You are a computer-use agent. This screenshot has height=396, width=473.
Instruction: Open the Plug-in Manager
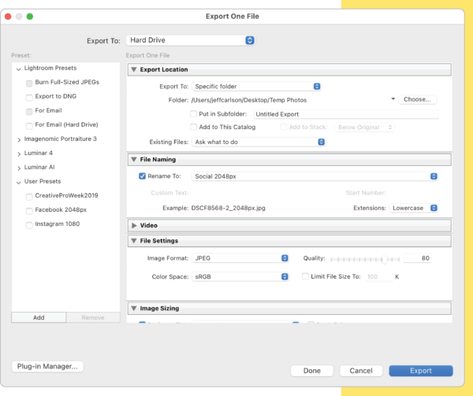pyautogui.click(x=47, y=366)
